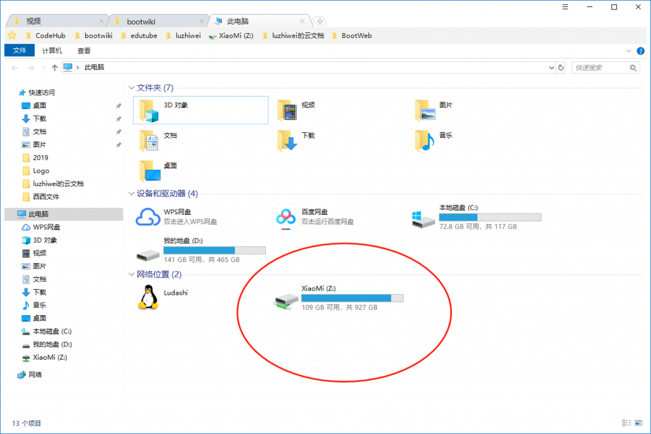651x434 pixels.
Task: Collapse the 网络位置 (2) group
Action: pos(131,275)
